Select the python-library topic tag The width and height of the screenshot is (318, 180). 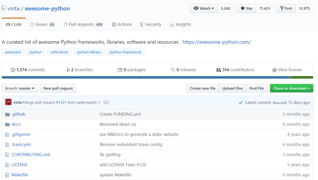[89, 52]
